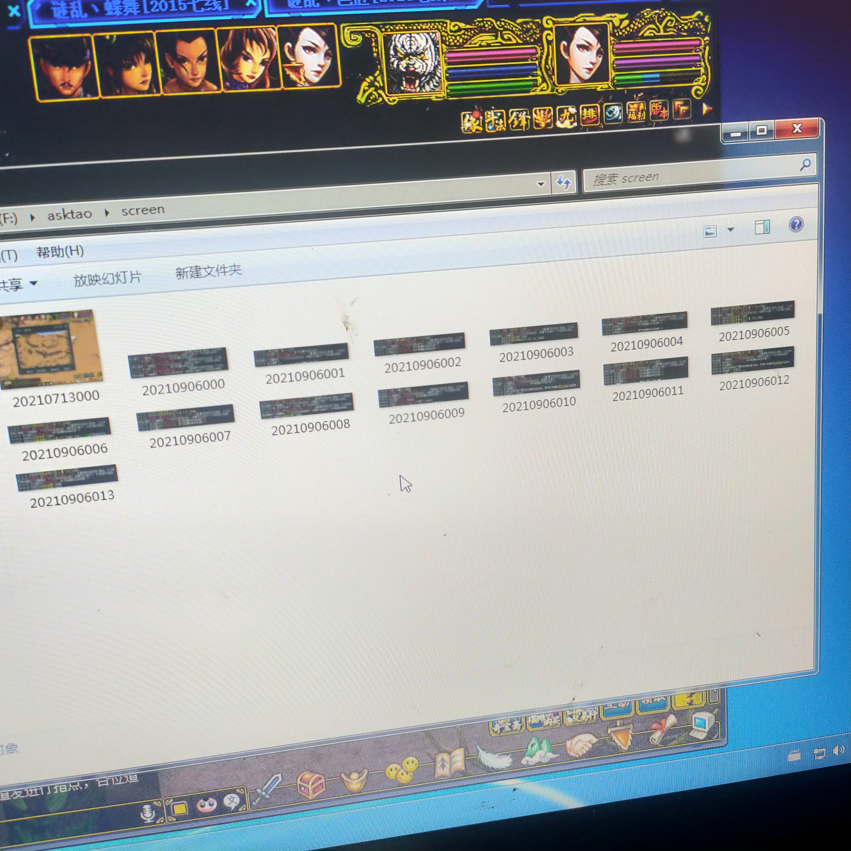Screen dimensions: 851x851
Task: Click the gold ingot shop icon
Action: point(355,781)
